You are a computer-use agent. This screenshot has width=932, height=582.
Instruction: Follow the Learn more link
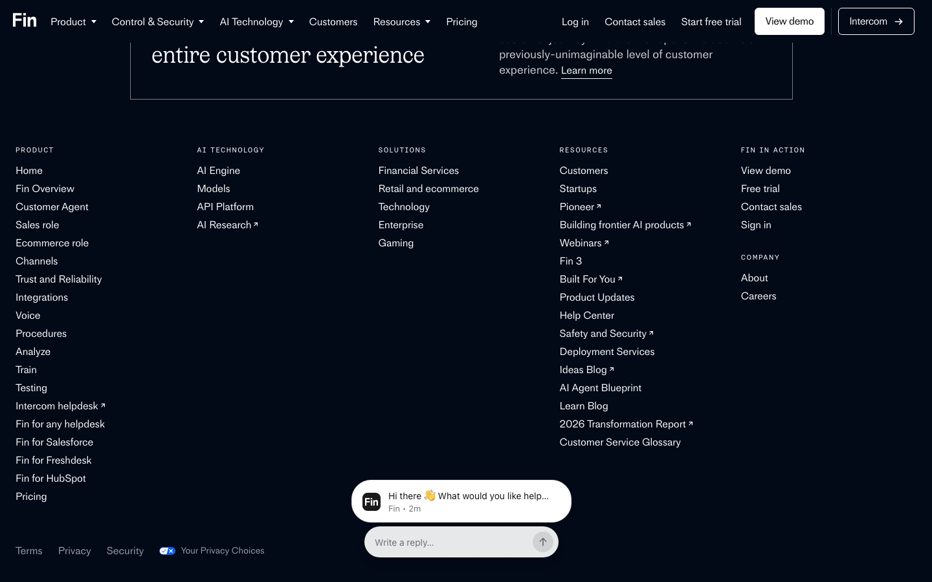[x=586, y=70]
